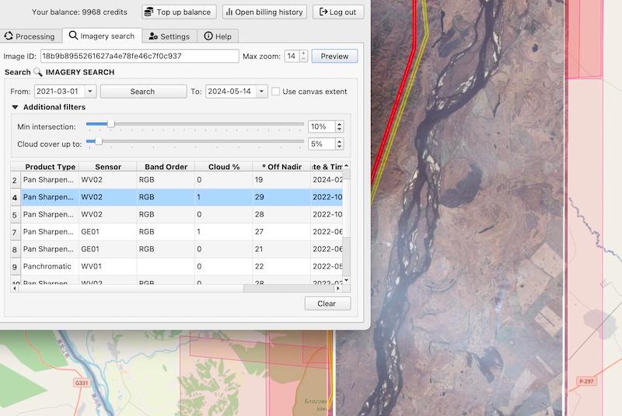Image resolution: width=622 pixels, height=416 pixels.
Task: Click the imagery search magnifier icon
Action: (37, 72)
